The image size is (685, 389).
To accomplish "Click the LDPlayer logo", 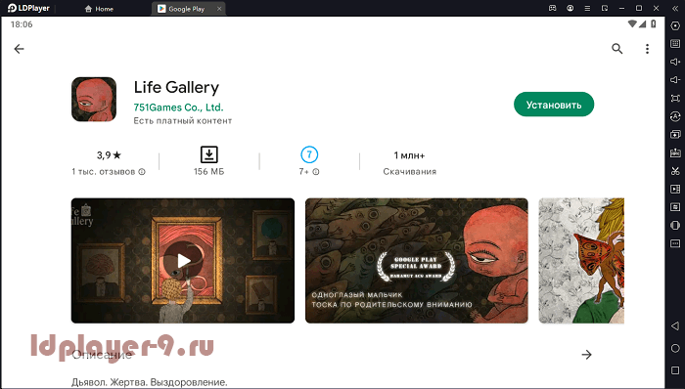I will pyautogui.click(x=28, y=8).
